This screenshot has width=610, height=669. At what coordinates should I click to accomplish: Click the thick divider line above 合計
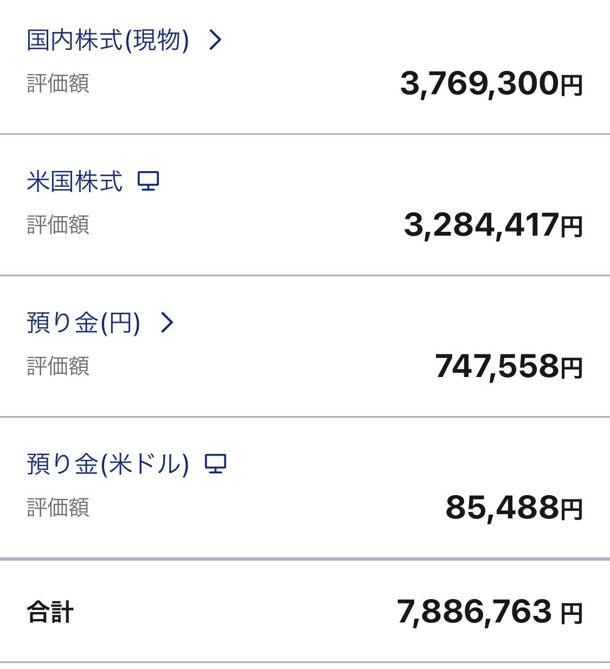pos(305,558)
